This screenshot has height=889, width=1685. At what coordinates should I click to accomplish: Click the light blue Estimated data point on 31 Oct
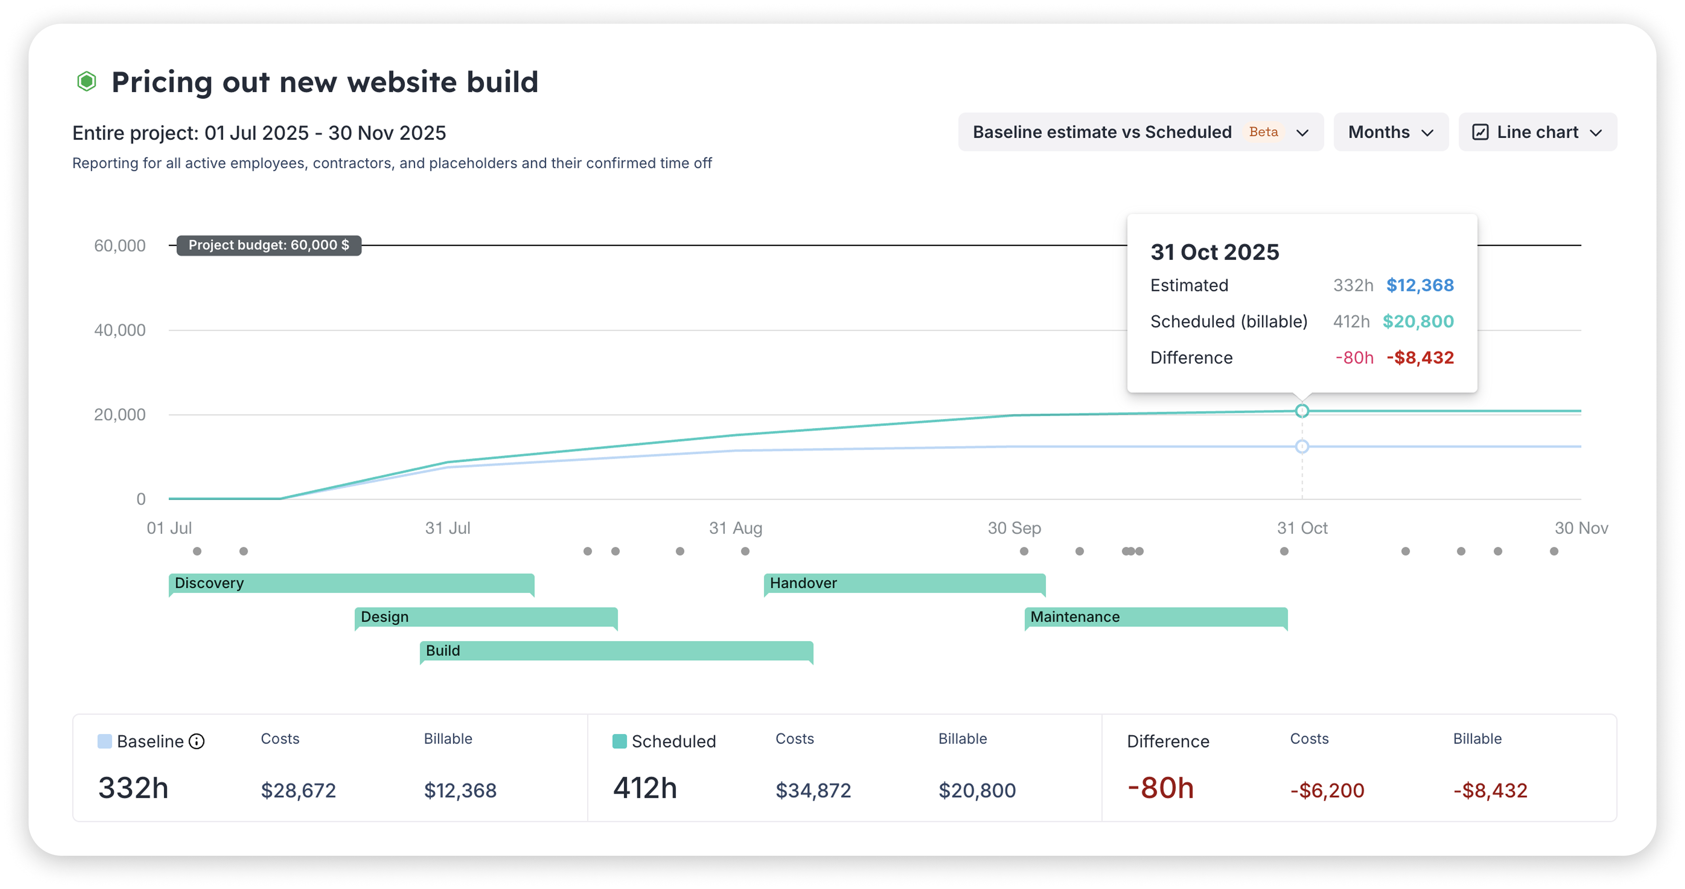pyautogui.click(x=1302, y=446)
